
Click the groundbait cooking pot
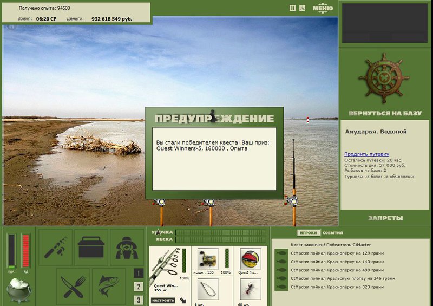coord(18,290)
